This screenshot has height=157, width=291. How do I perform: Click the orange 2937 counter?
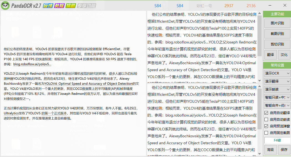click(x=229, y=6)
